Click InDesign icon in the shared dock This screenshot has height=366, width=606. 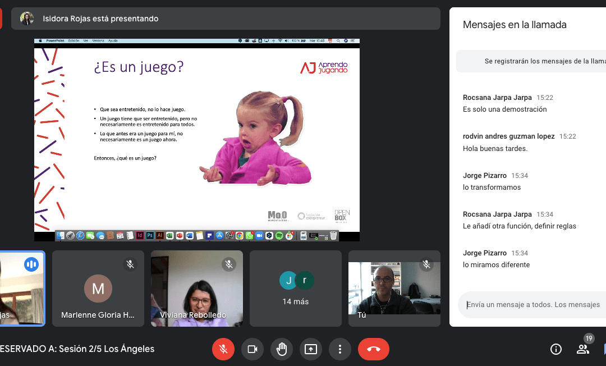140,235
